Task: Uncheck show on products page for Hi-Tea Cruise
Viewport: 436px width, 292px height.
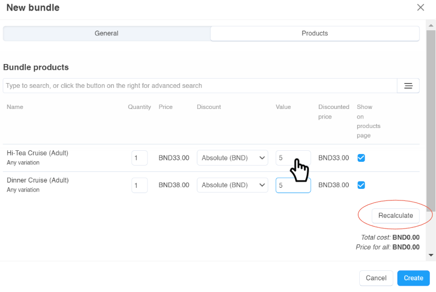Action: pos(361,158)
